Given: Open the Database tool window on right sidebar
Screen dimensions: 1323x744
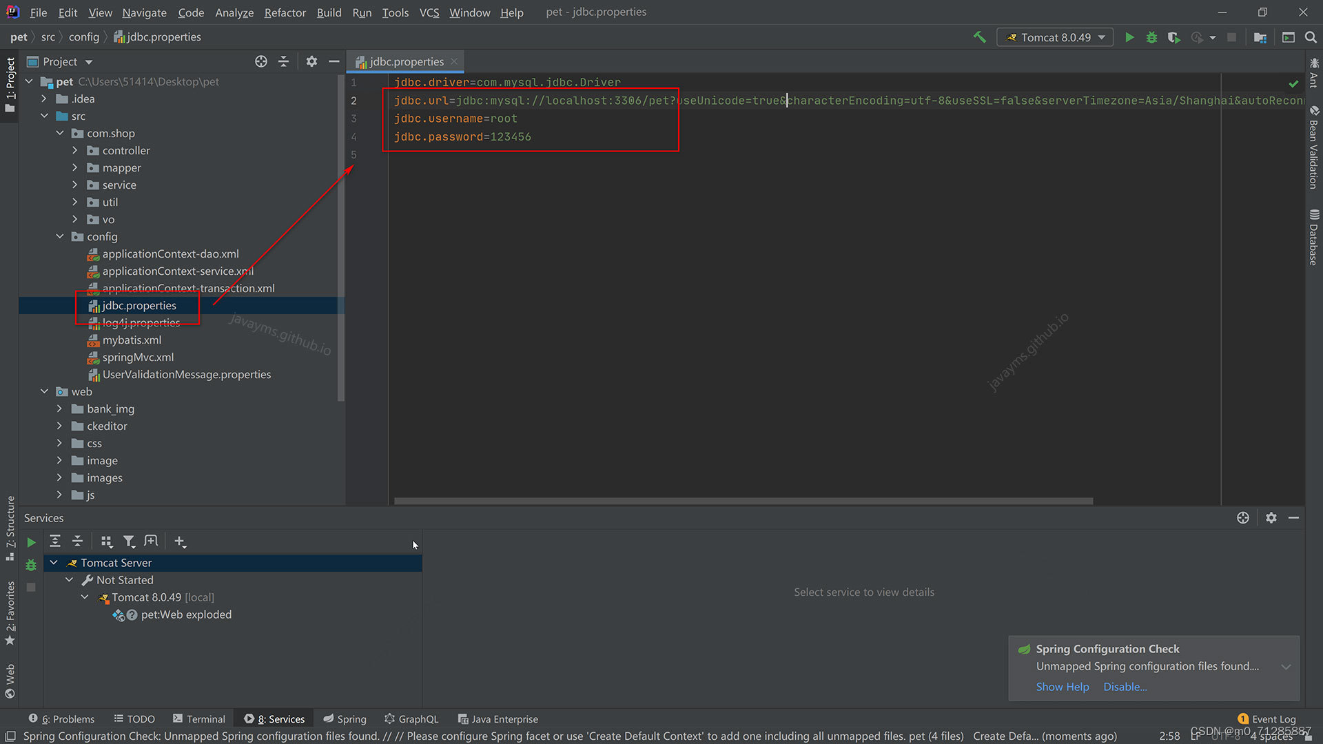Looking at the screenshot, I should 1314,237.
